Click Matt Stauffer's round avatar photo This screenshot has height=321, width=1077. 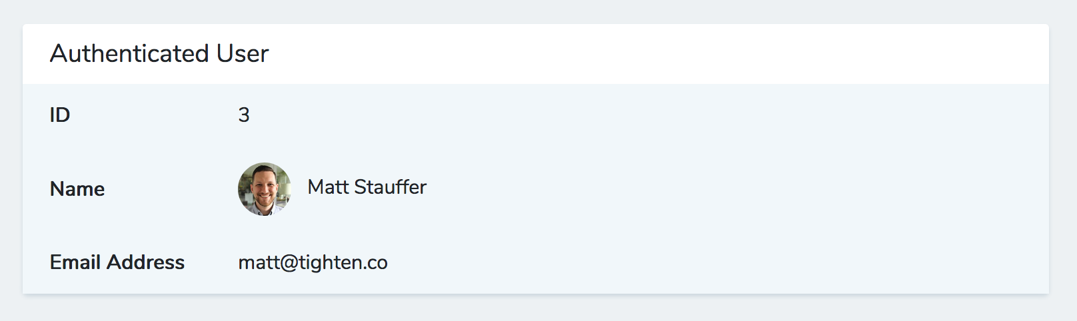point(265,189)
